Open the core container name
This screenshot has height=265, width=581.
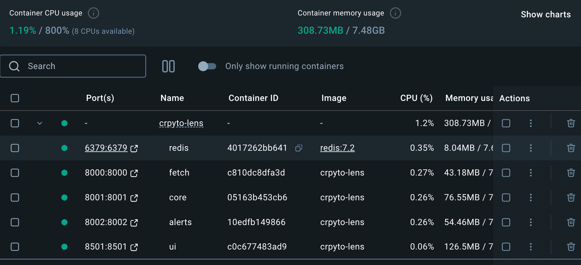point(178,198)
